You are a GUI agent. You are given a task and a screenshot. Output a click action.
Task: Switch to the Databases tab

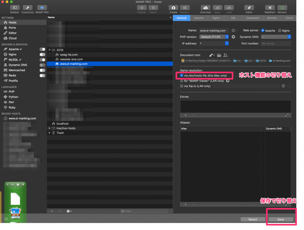[253, 18]
